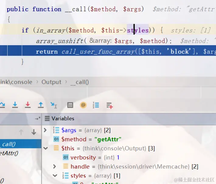Click the closing brace of the if block

pyautogui.click(x=22, y=62)
